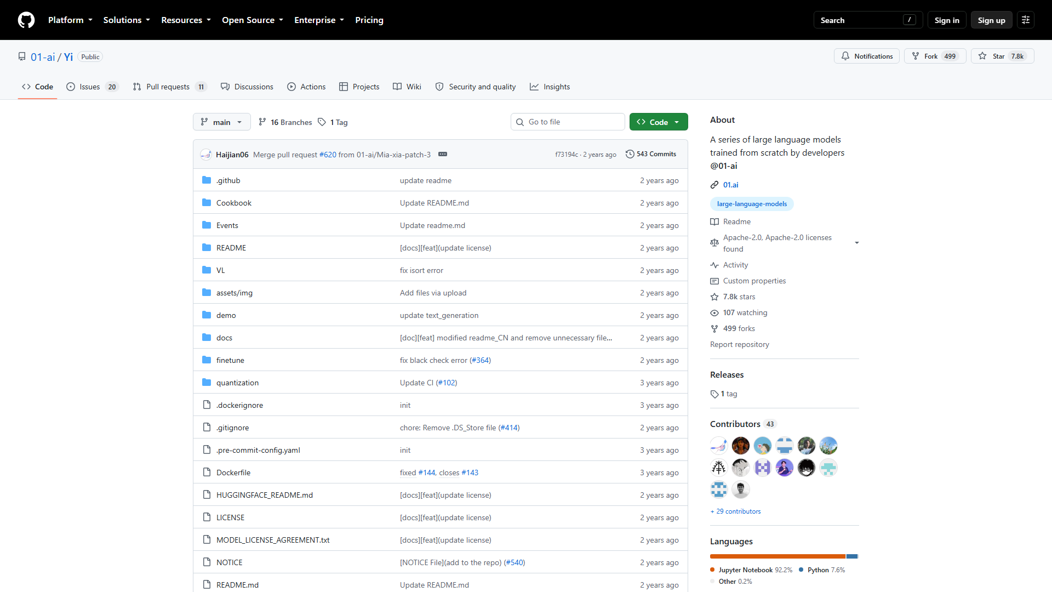Expand the Platform menu
This screenshot has height=592, width=1052.
coord(70,20)
